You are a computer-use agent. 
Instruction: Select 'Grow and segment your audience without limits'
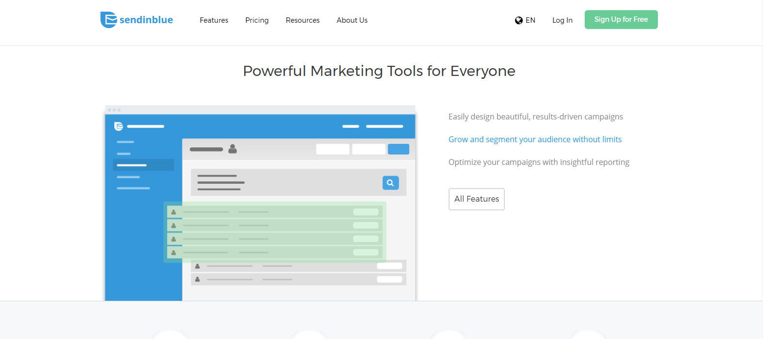535,139
